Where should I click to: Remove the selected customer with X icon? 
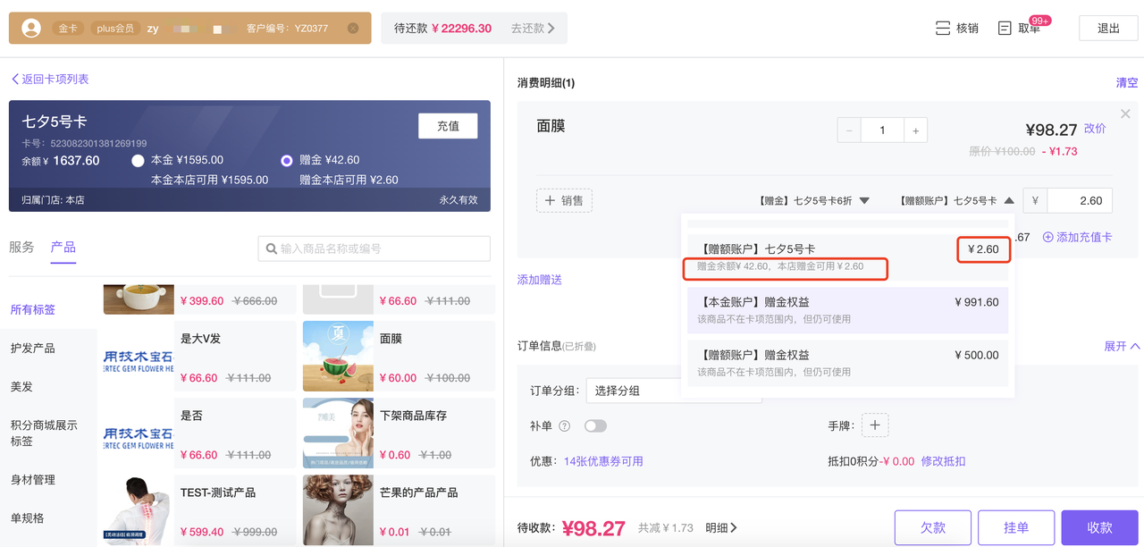(353, 29)
